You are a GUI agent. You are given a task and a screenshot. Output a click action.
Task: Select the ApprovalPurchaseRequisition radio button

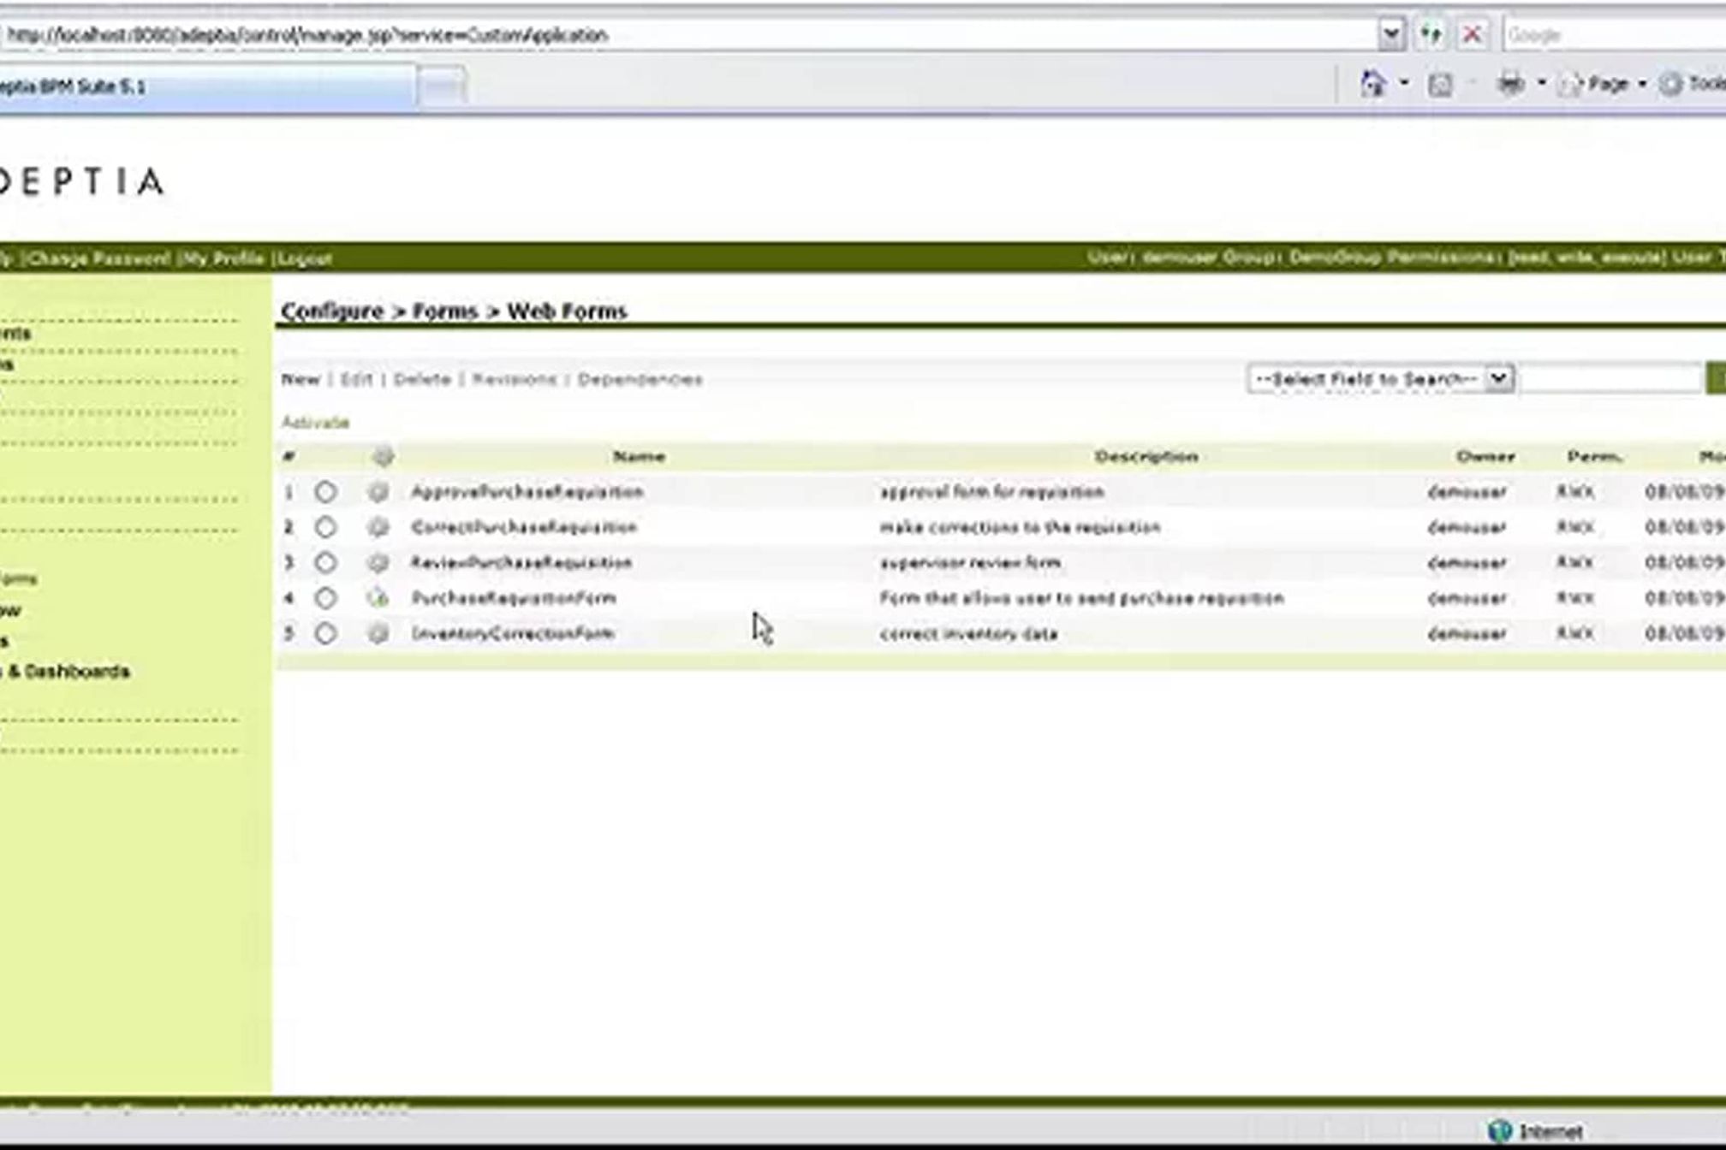325,492
